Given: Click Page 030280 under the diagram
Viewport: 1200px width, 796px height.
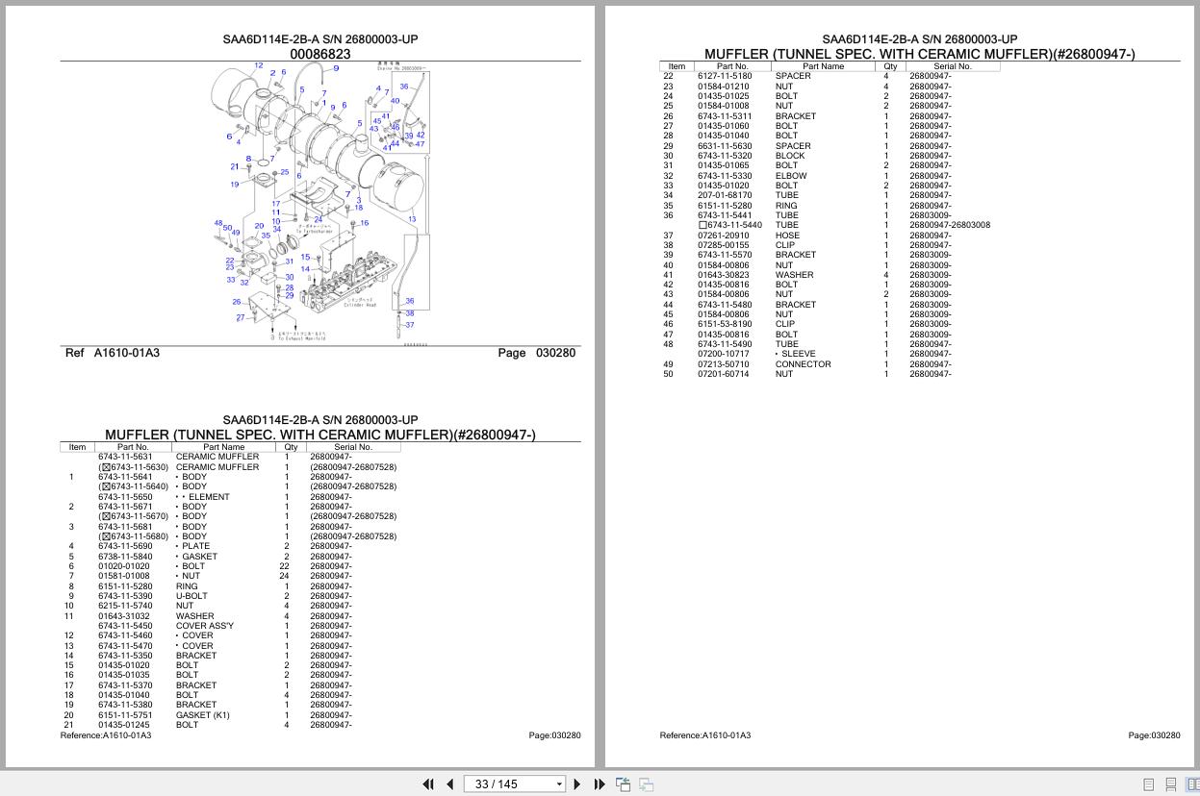Looking at the screenshot, I should (536, 353).
